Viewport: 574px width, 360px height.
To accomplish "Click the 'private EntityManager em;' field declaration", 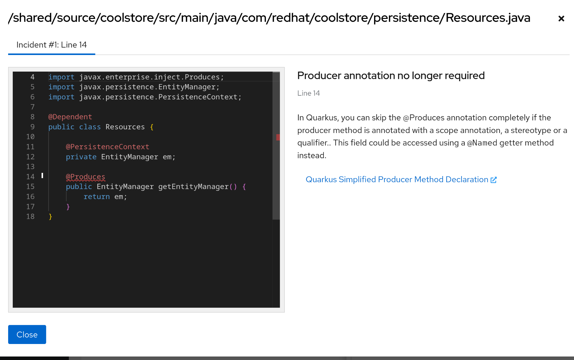I will click(120, 157).
